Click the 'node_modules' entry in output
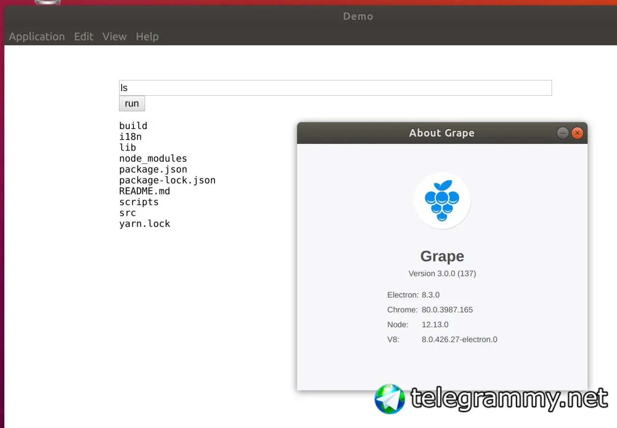The width and height of the screenshot is (617, 428). click(x=153, y=158)
